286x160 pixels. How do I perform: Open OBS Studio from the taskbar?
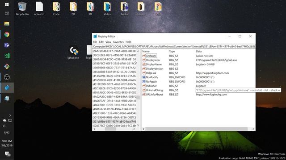tap(7, 77)
